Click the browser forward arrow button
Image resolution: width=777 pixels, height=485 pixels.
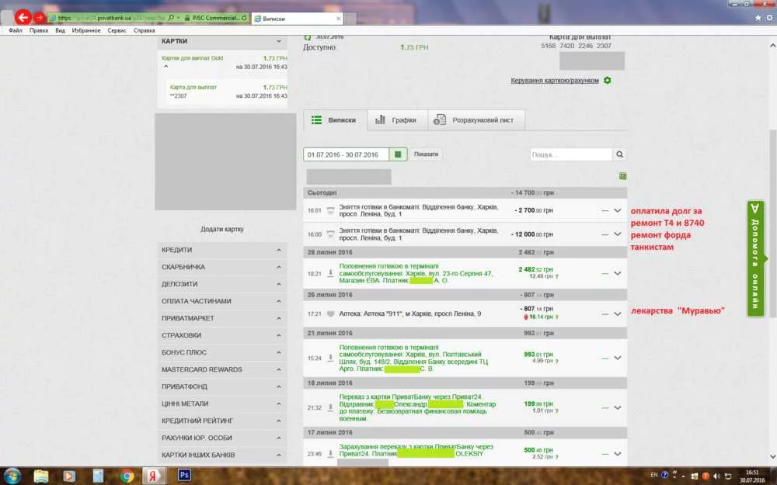pos(39,18)
